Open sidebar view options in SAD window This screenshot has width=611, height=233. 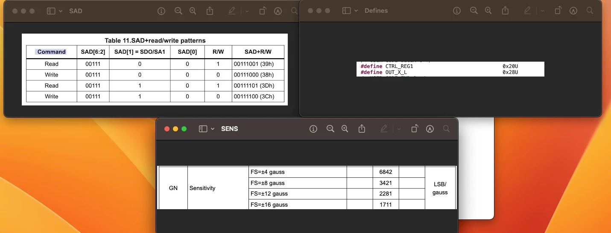tap(61, 11)
